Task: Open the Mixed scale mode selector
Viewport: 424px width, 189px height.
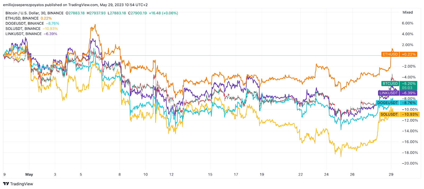Action: pyautogui.click(x=408, y=12)
